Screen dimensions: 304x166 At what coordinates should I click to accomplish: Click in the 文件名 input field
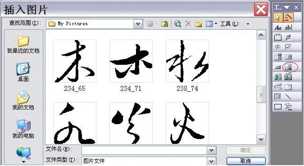144,150
